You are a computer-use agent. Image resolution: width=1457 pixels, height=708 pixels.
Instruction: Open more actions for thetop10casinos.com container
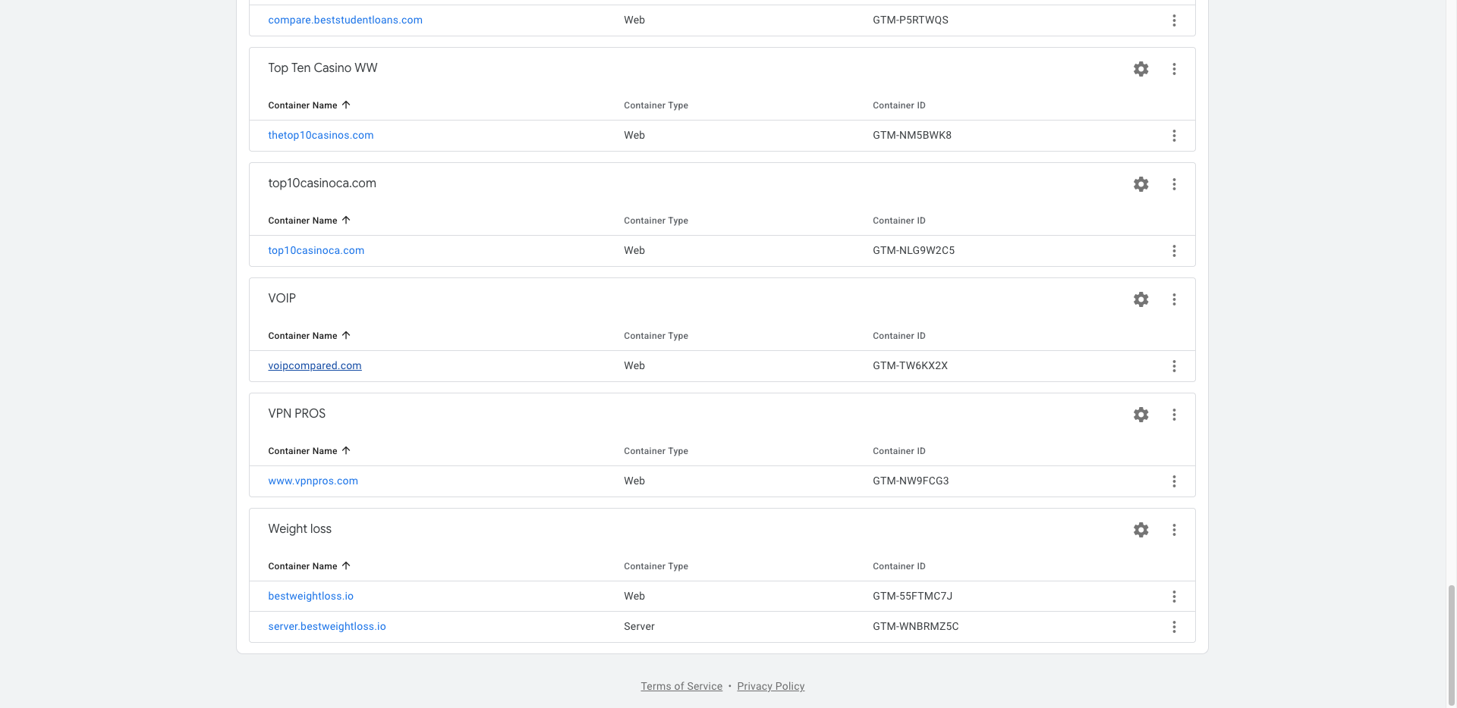click(1174, 136)
